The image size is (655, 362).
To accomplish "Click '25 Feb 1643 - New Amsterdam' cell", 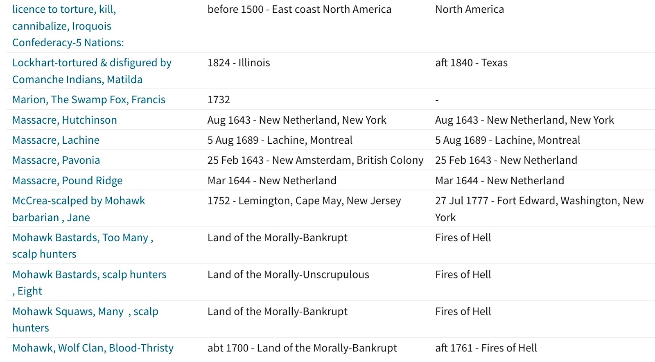I will tap(315, 160).
